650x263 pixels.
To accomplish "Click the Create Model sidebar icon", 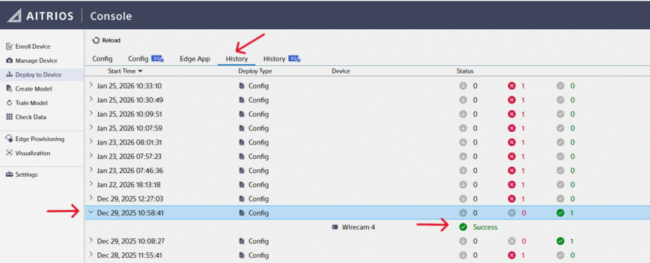I will coord(9,89).
